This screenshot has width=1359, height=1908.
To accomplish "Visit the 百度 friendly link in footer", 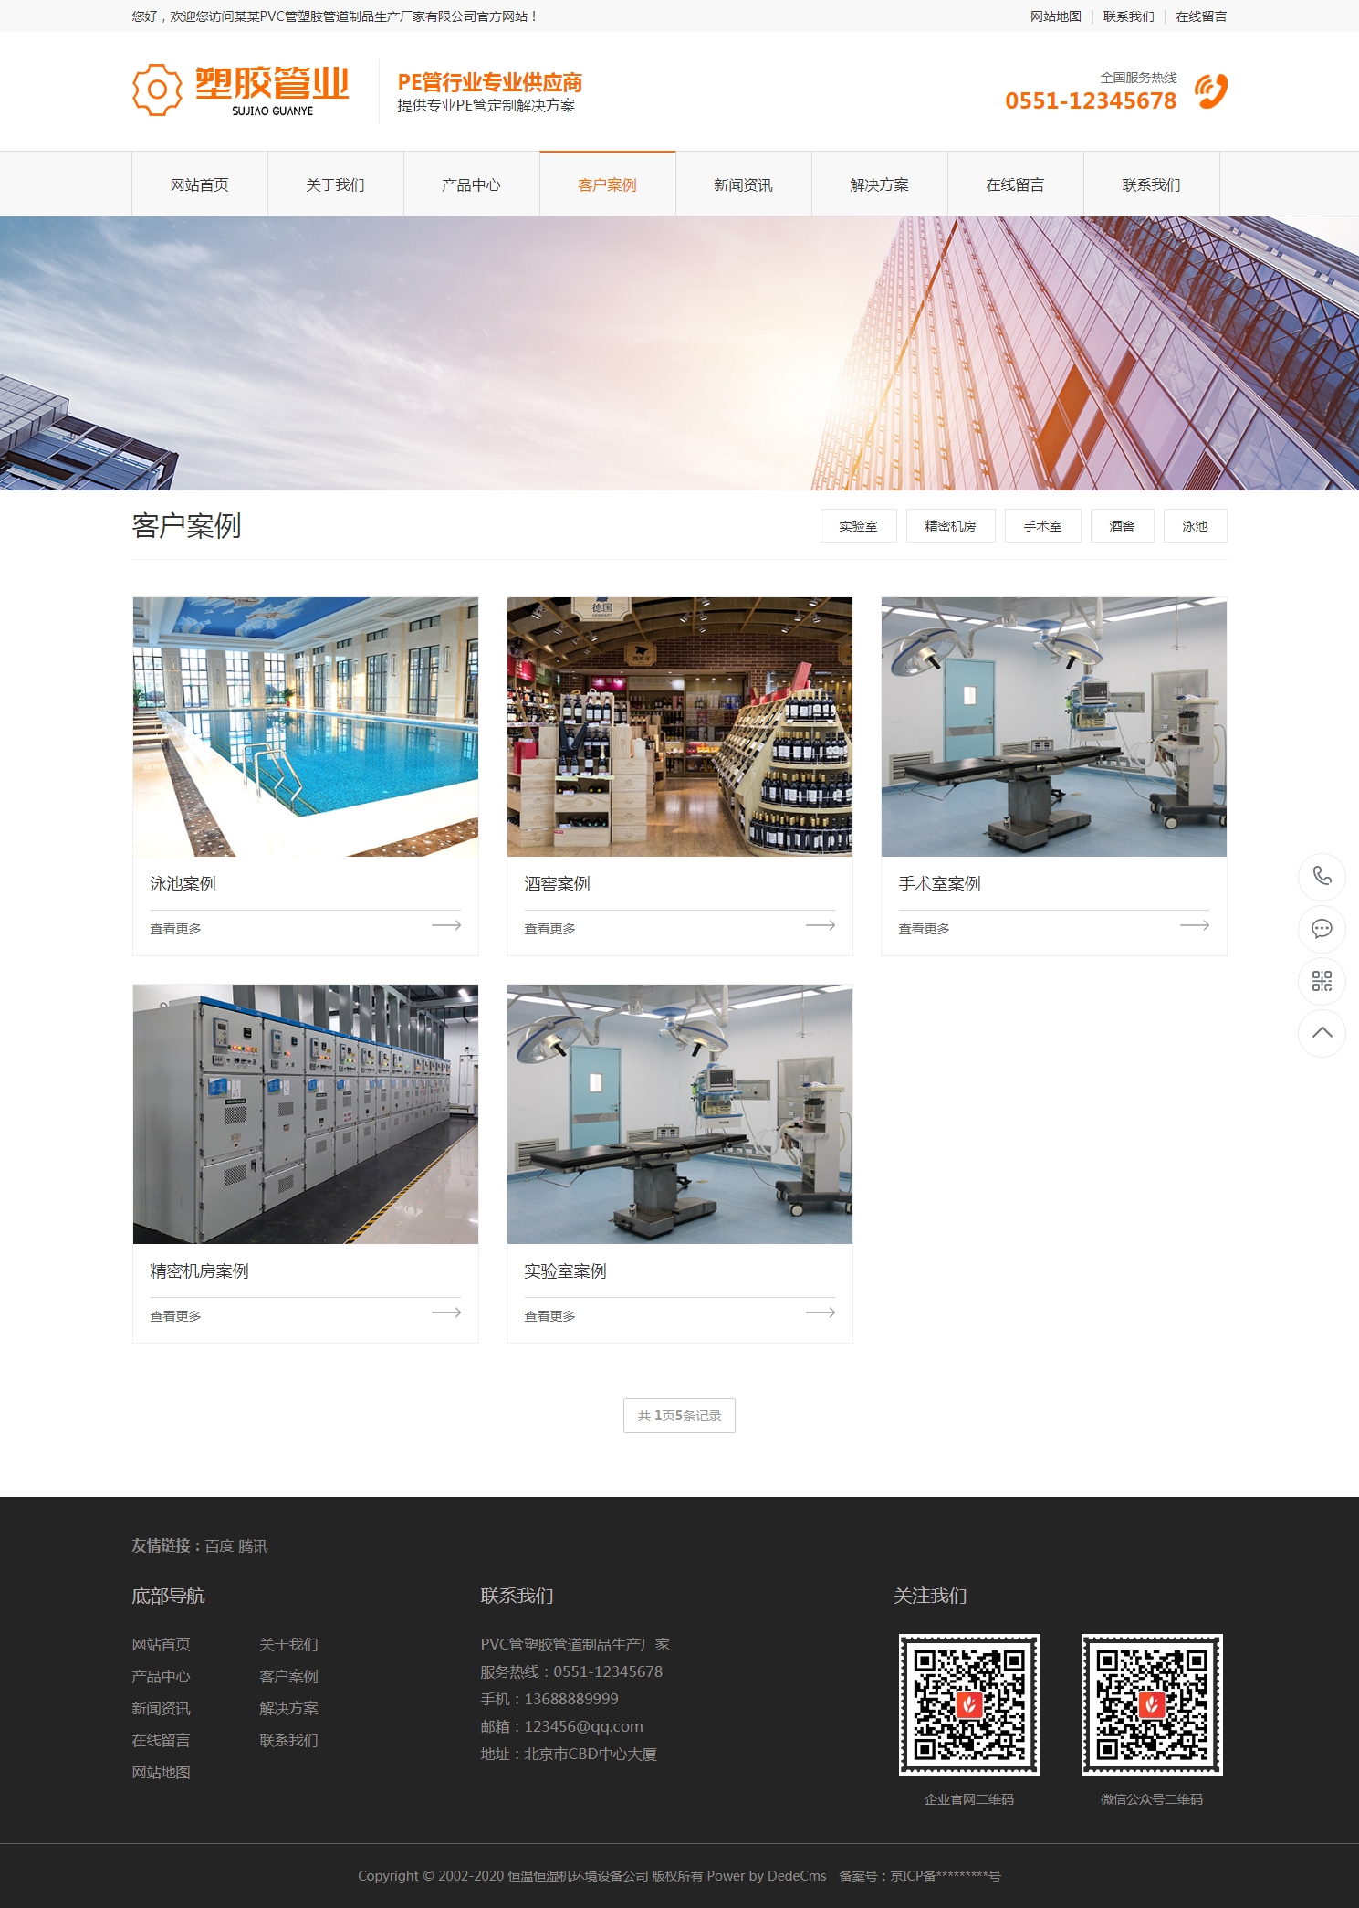I will tap(219, 1546).
